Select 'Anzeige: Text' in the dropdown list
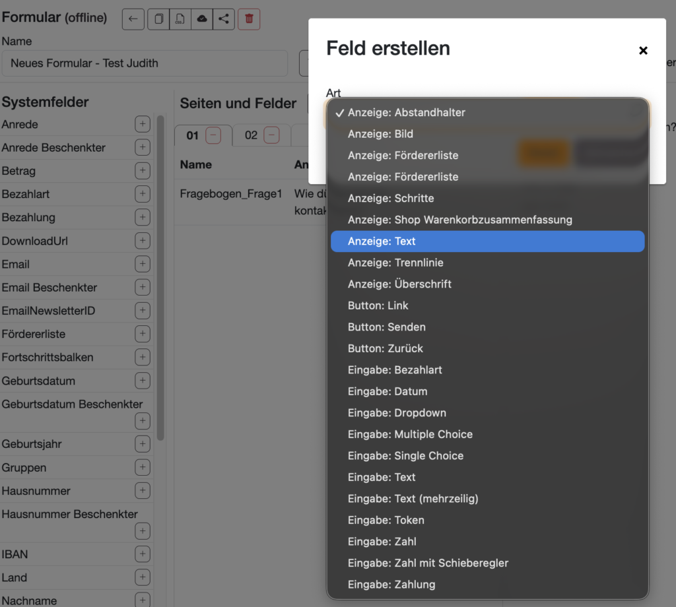This screenshot has height=607, width=676. coord(487,241)
